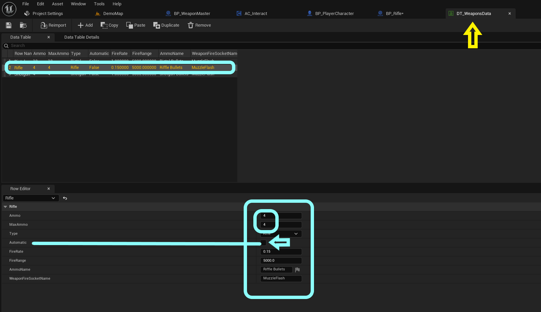Close the Data Table panel tab
The height and width of the screenshot is (312, 541).
coord(49,37)
